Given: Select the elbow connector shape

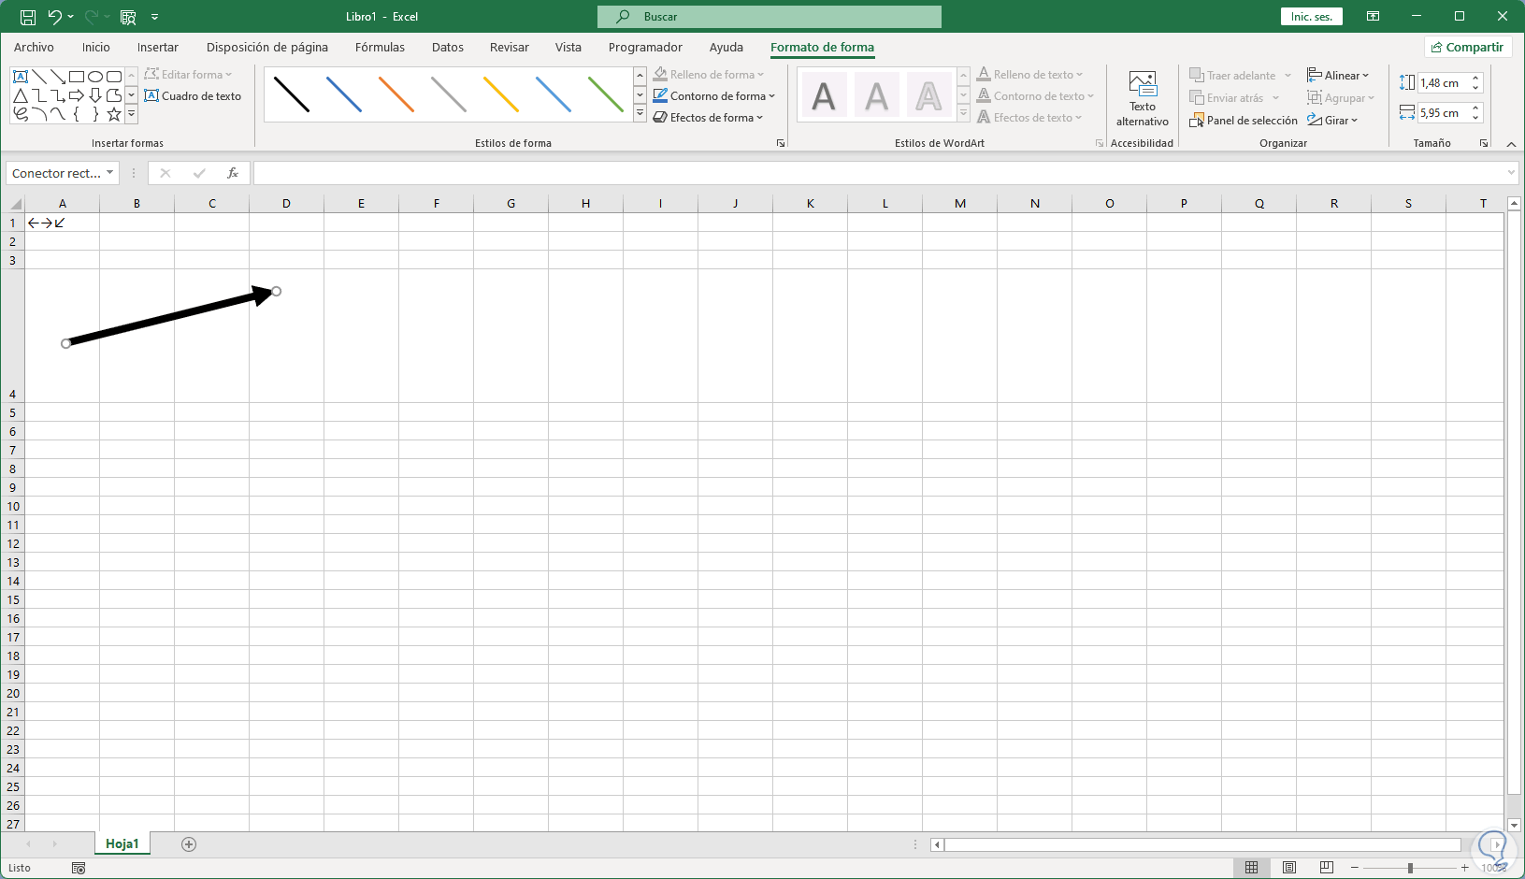Looking at the screenshot, I should 39,95.
